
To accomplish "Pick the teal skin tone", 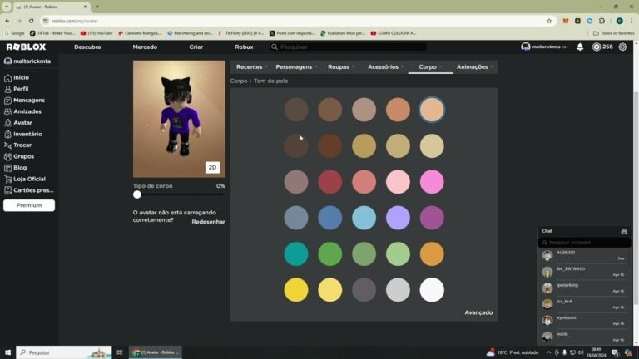I will (x=296, y=254).
